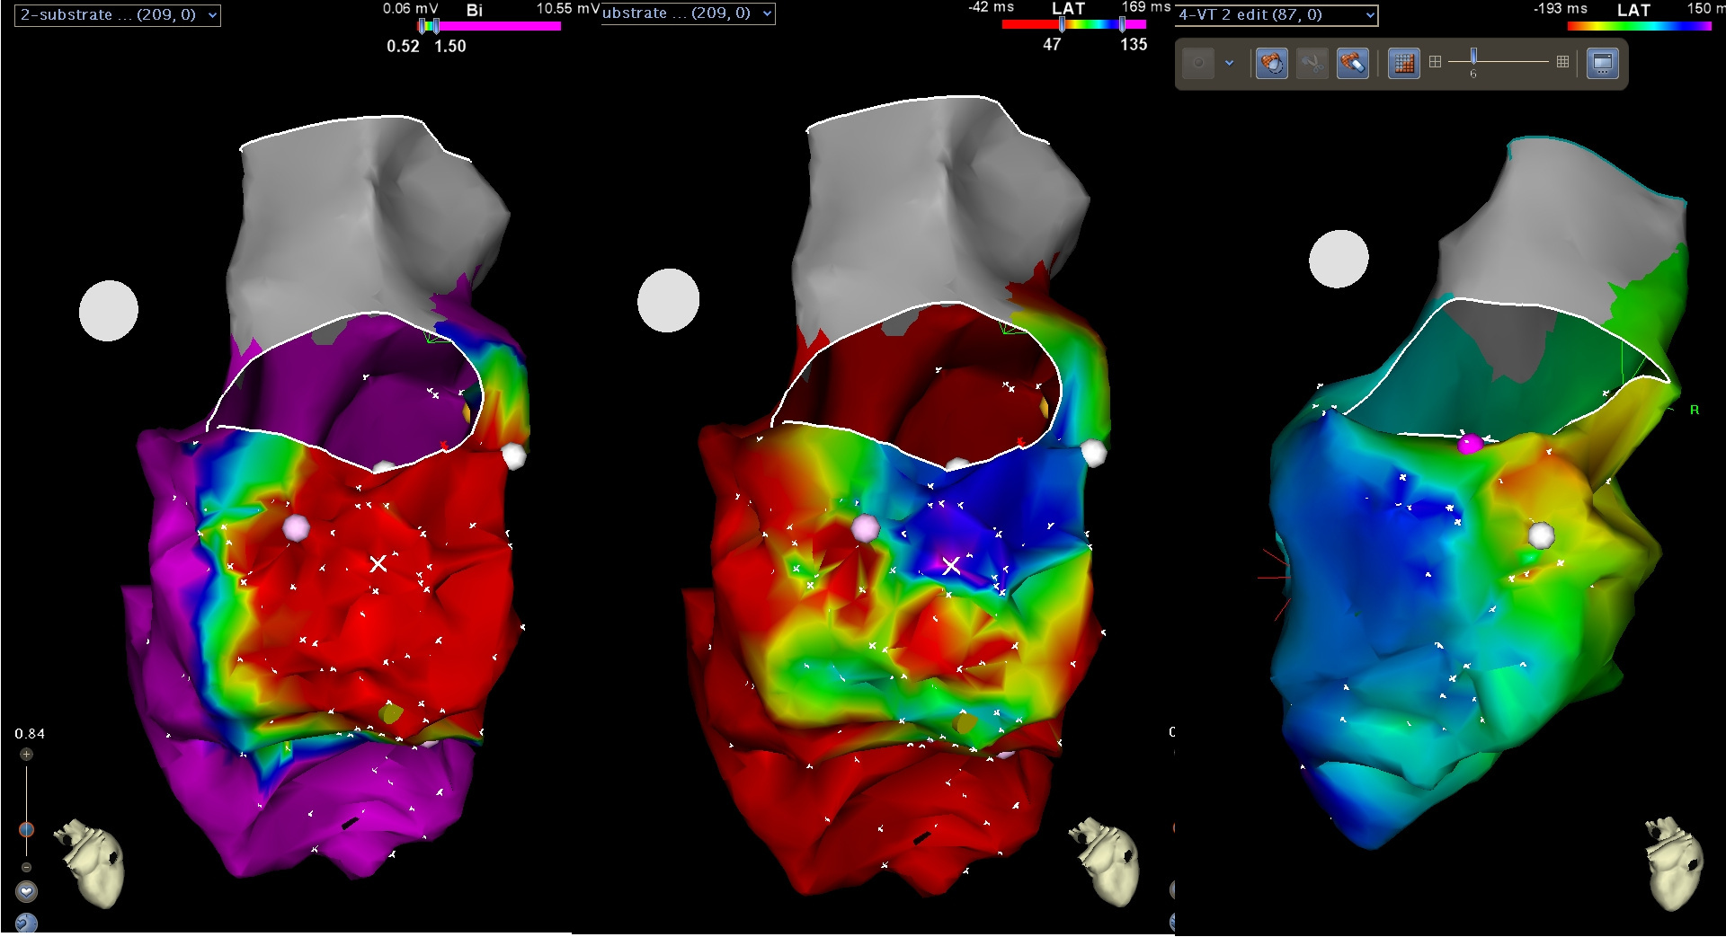Click the white heart view button

point(26,891)
